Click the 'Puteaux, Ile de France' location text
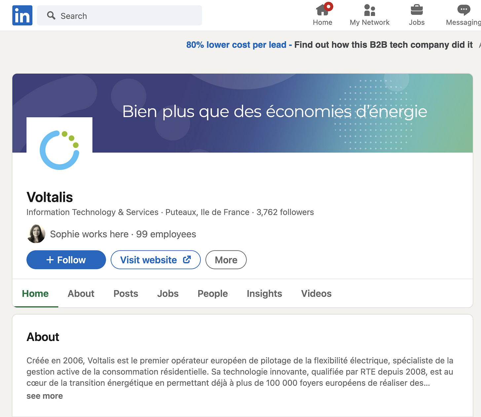This screenshot has width=481, height=417. (207, 212)
